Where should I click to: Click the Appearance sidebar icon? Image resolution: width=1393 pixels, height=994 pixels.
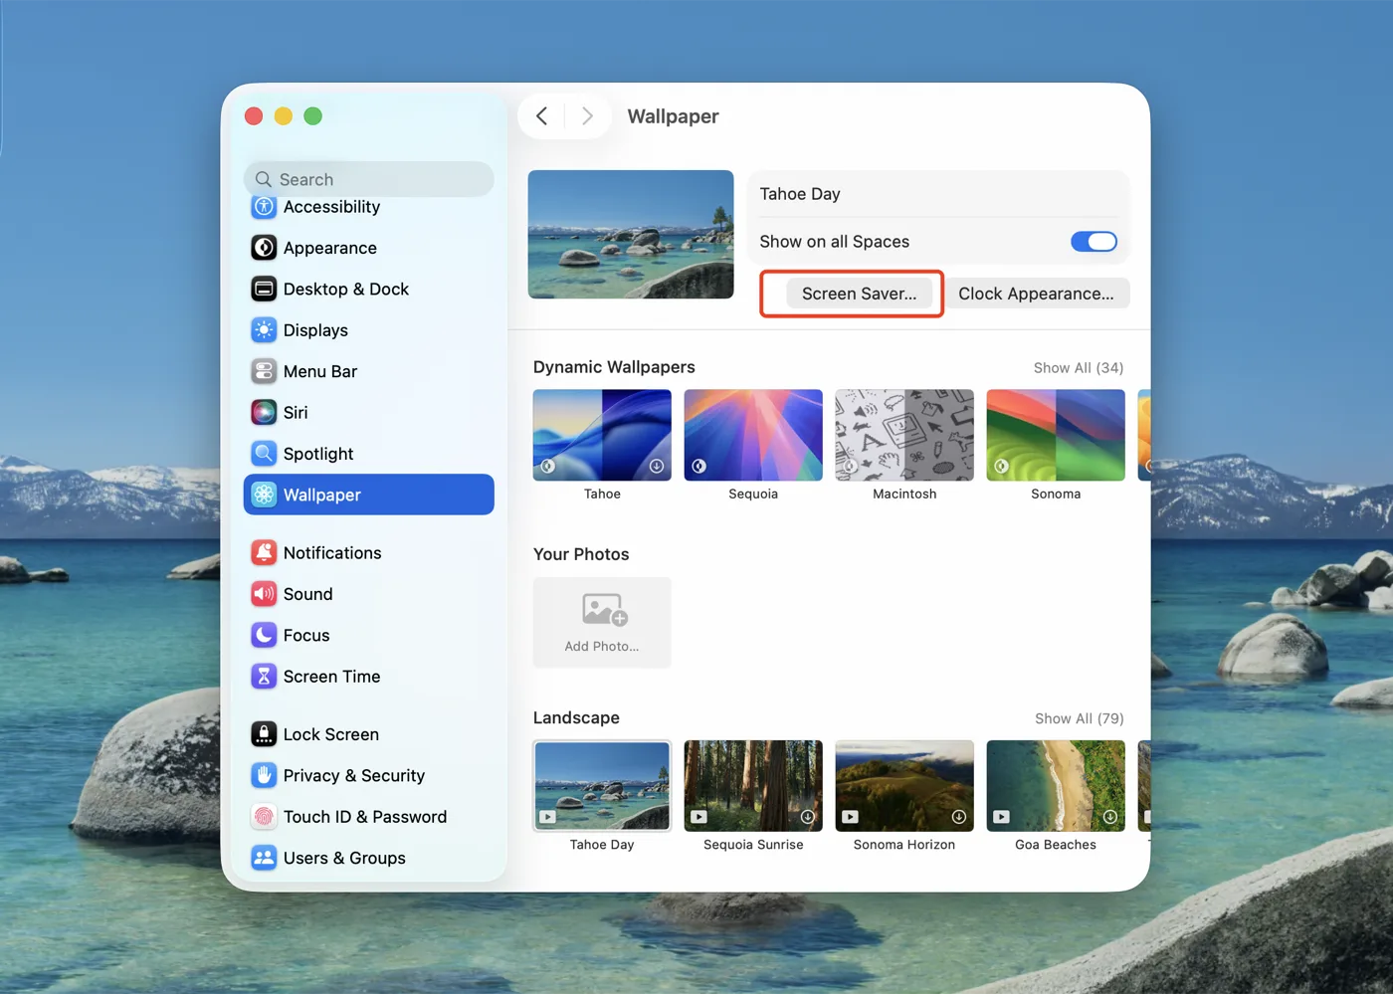[x=264, y=248]
